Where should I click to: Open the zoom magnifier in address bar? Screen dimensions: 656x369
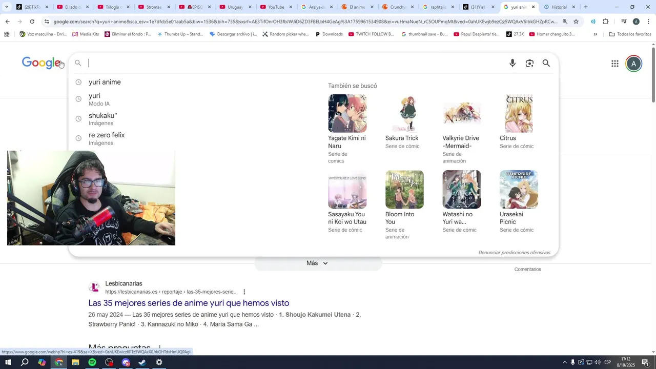565,22
